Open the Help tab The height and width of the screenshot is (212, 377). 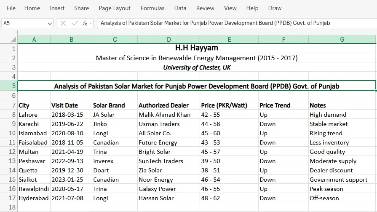(x=252, y=8)
